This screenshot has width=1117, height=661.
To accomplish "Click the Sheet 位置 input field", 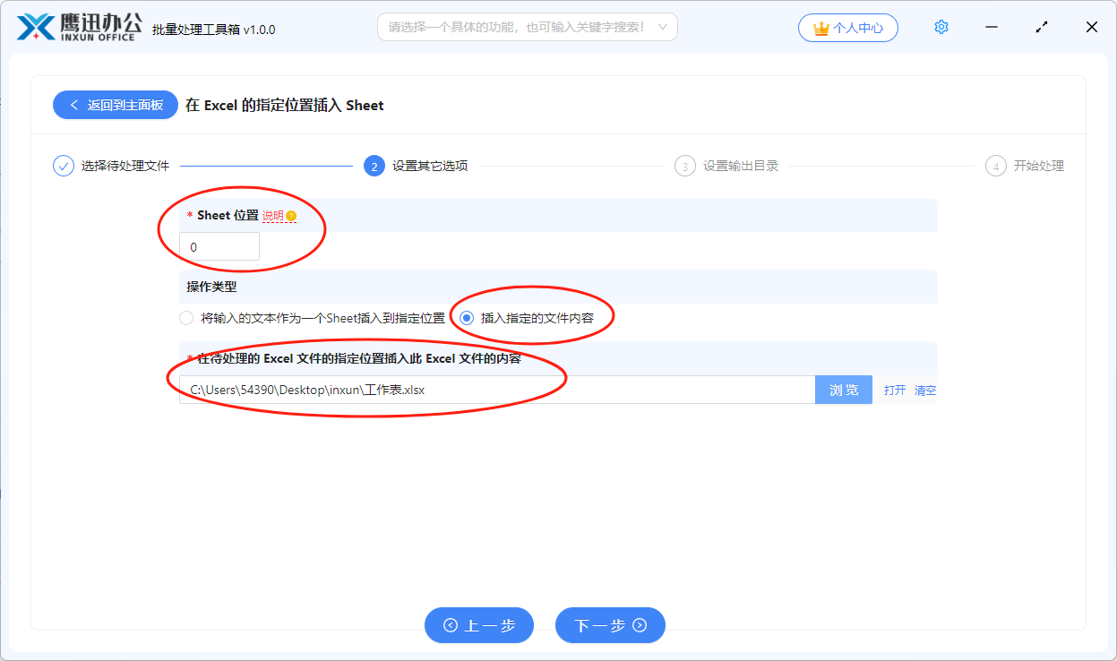I will point(219,245).
